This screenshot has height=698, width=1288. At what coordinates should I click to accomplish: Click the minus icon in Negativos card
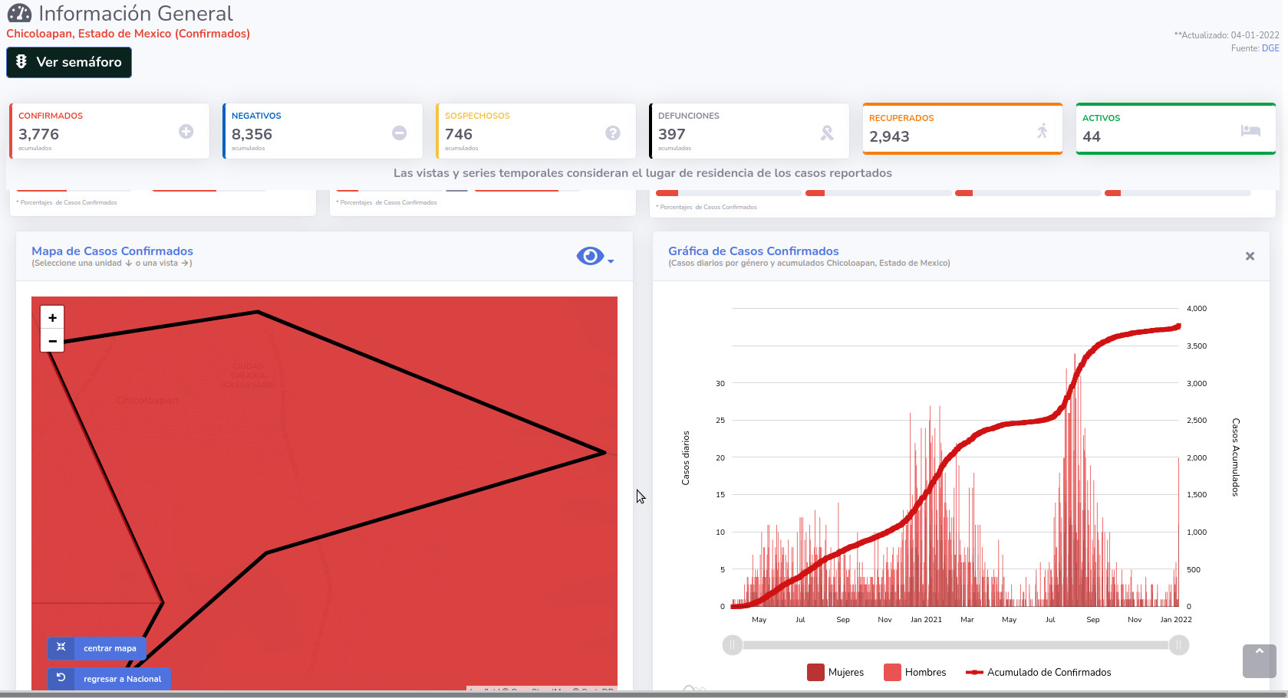coord(399,133)
